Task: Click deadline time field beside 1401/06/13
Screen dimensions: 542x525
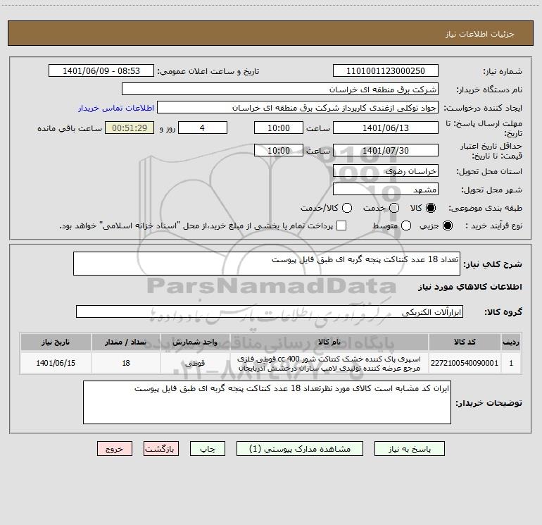Action: coord(279,128)
